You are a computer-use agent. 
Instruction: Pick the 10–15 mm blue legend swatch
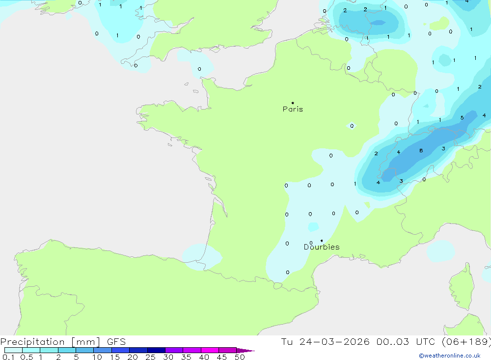pos(103,350)
